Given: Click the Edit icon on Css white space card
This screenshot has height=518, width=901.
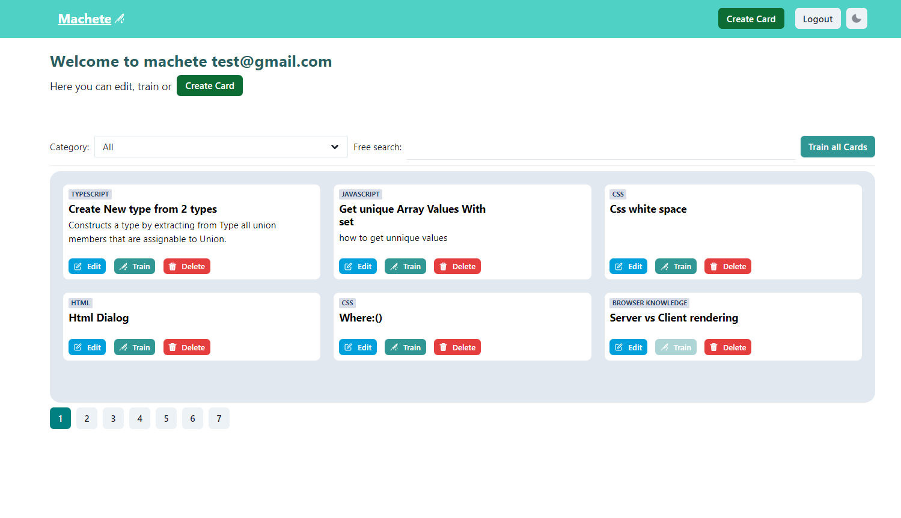Looking at the screenshot, I should click(619, 267).
